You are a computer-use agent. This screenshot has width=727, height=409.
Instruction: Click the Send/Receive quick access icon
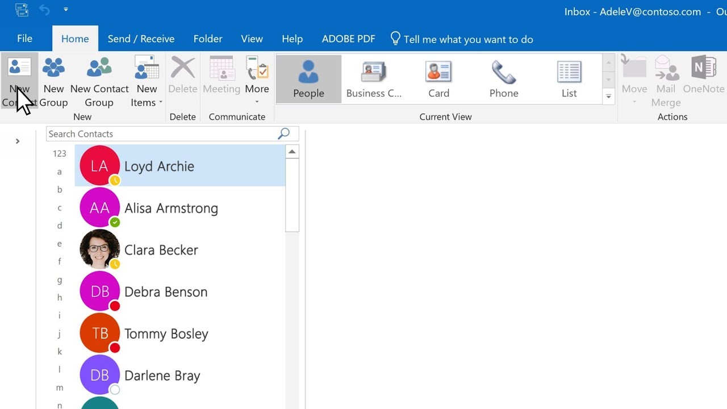click(x=22, y=10)
